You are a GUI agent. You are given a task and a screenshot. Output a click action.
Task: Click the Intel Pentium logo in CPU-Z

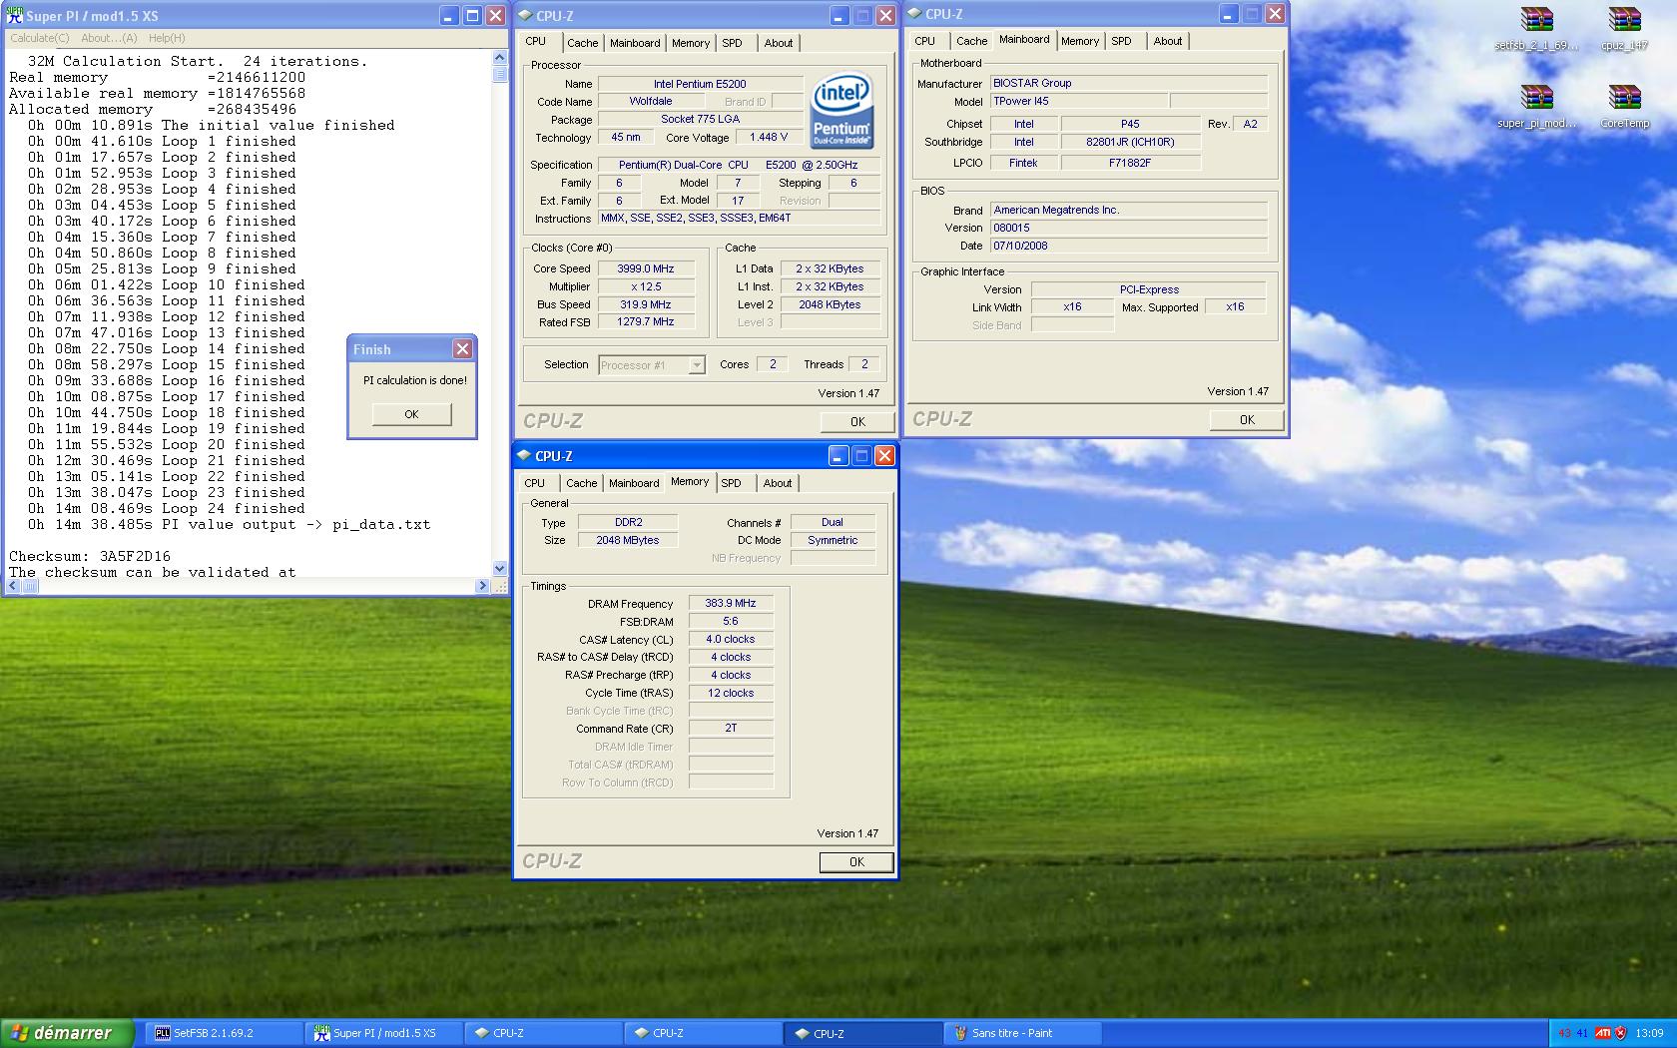[x=842, y=109]
